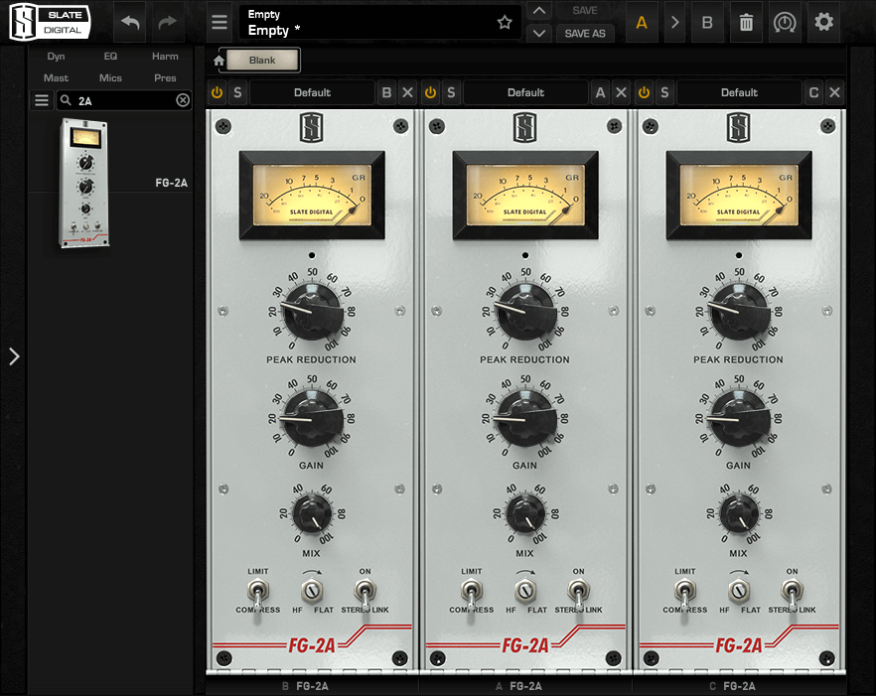Screen dimensions: 876x696
Task: Remove module C with X button
Action: click(x=834, y=92)
